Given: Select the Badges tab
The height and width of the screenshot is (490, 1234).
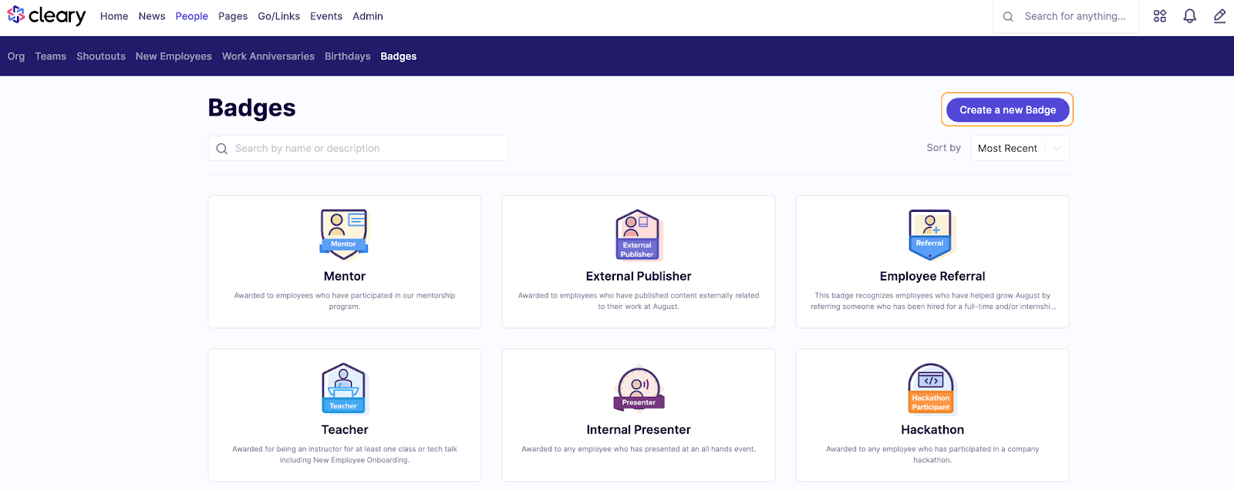Looking at the screenshot, I should click(399, 56).
